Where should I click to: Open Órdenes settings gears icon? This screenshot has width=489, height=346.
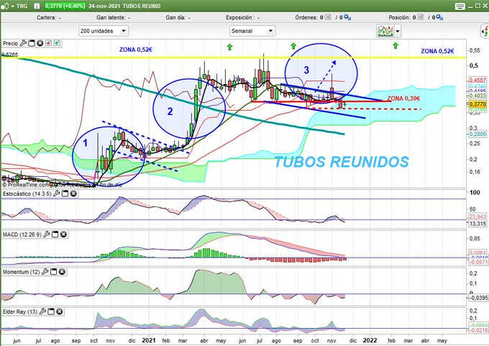coord(347,18)
